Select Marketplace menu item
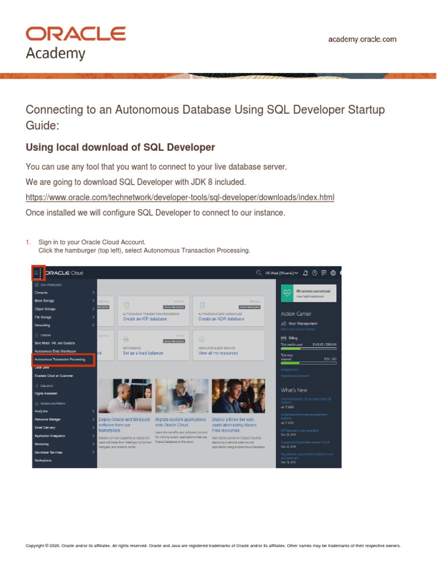 pos(43,460)
